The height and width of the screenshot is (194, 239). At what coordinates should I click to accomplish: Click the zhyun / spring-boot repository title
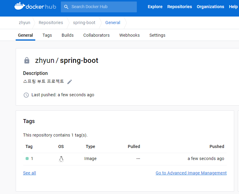(x=67, y=60)
